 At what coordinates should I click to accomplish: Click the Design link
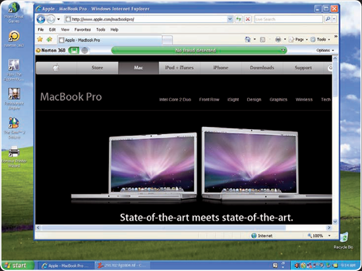click(254, 99)
